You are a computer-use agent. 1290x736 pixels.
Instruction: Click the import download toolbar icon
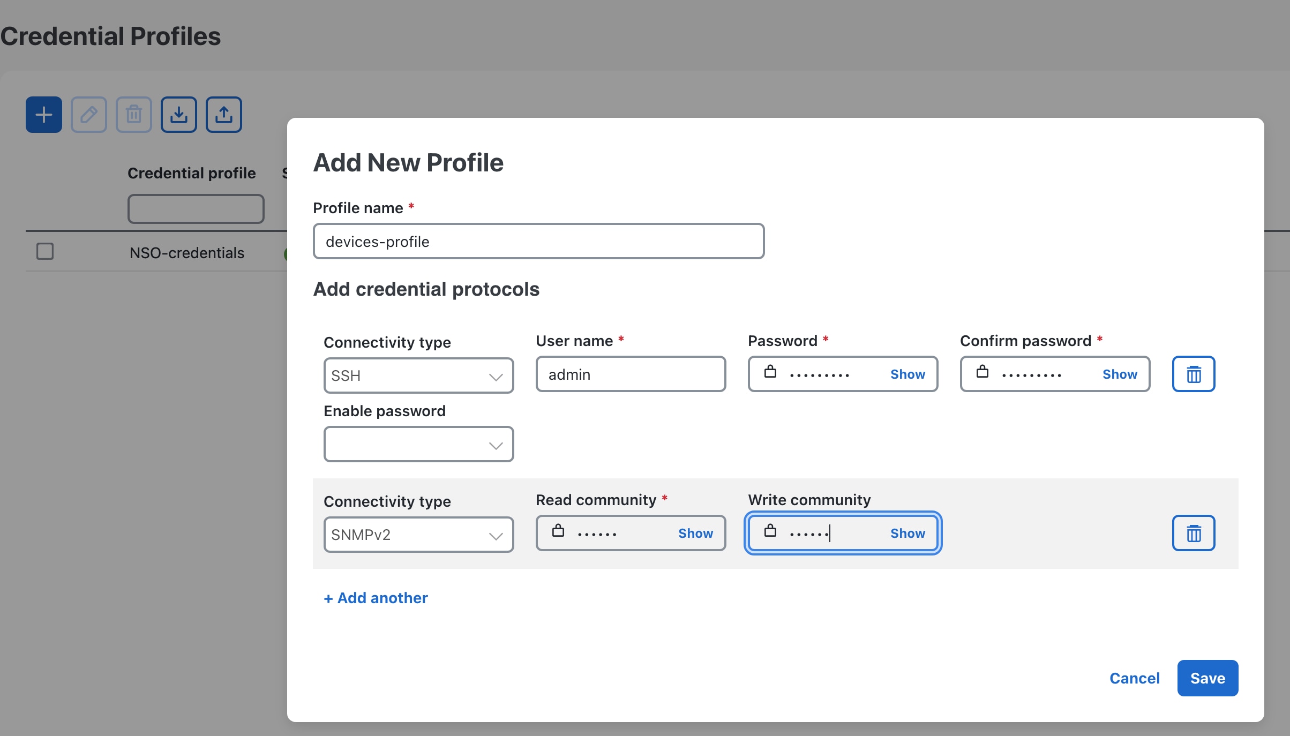(179, 115)
